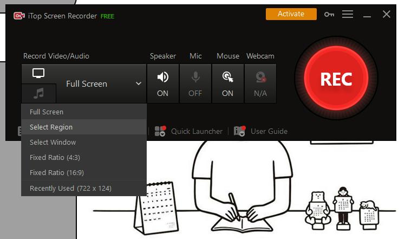
Task: Toggle the Speaker ON control
Action: [x=163, y=83]
